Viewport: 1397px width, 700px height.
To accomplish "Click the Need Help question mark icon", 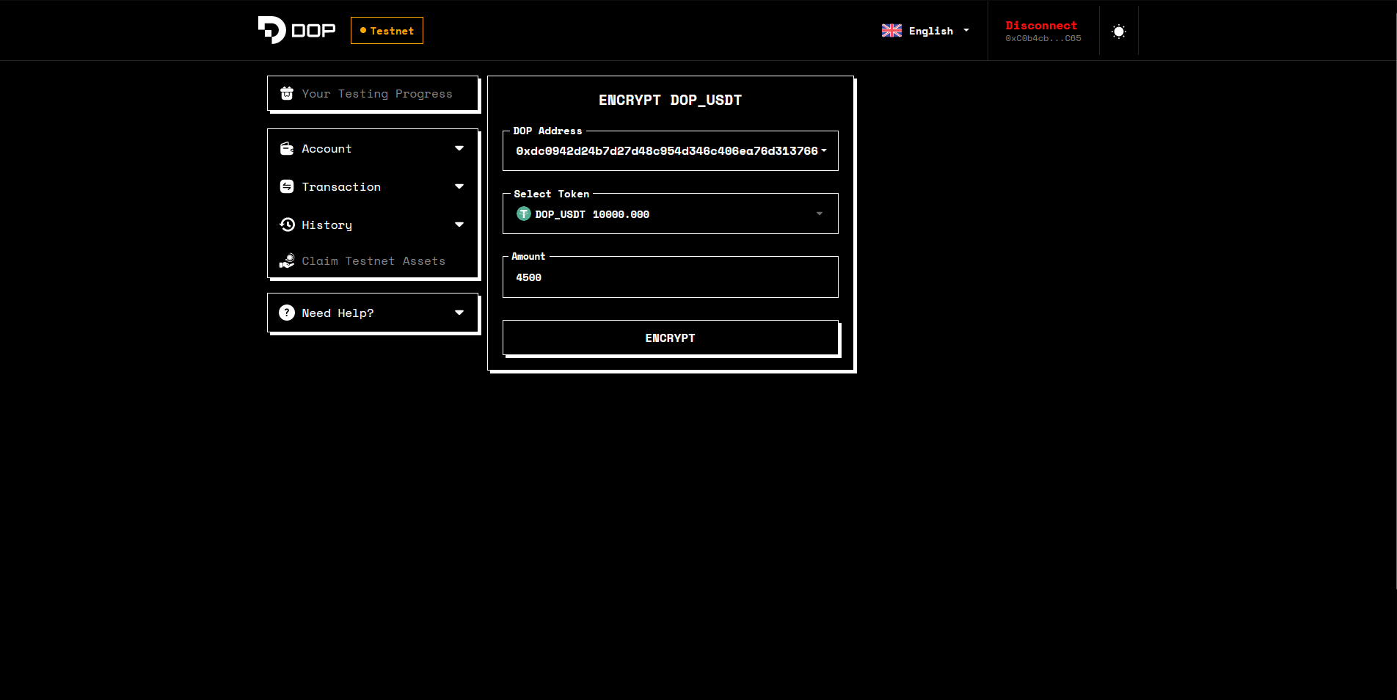I will [287, 313].
